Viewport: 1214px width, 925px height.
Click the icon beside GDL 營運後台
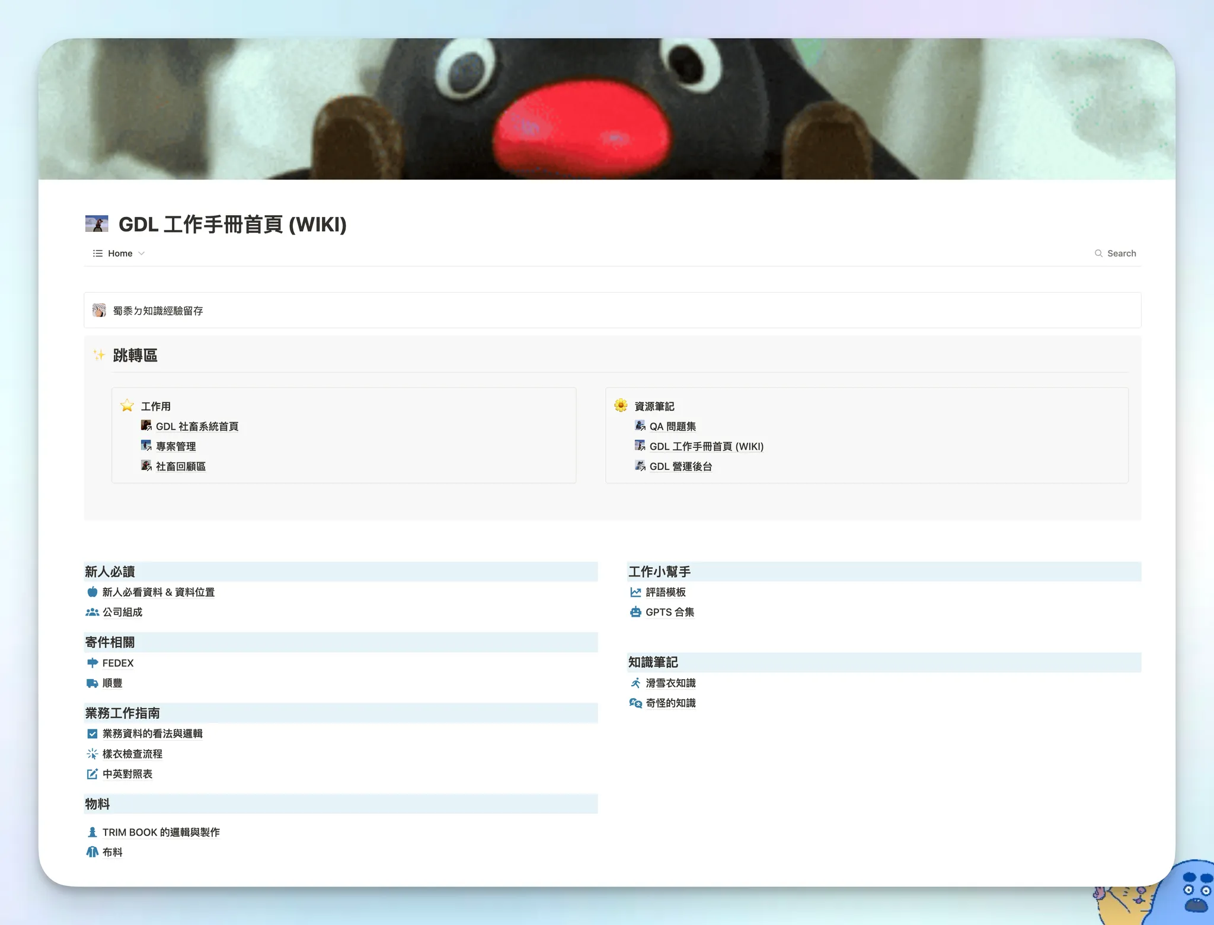click(x=640, y=466)
